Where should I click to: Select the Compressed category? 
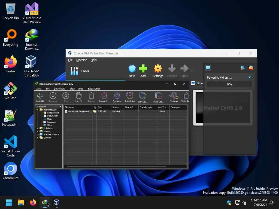(51, 113)
